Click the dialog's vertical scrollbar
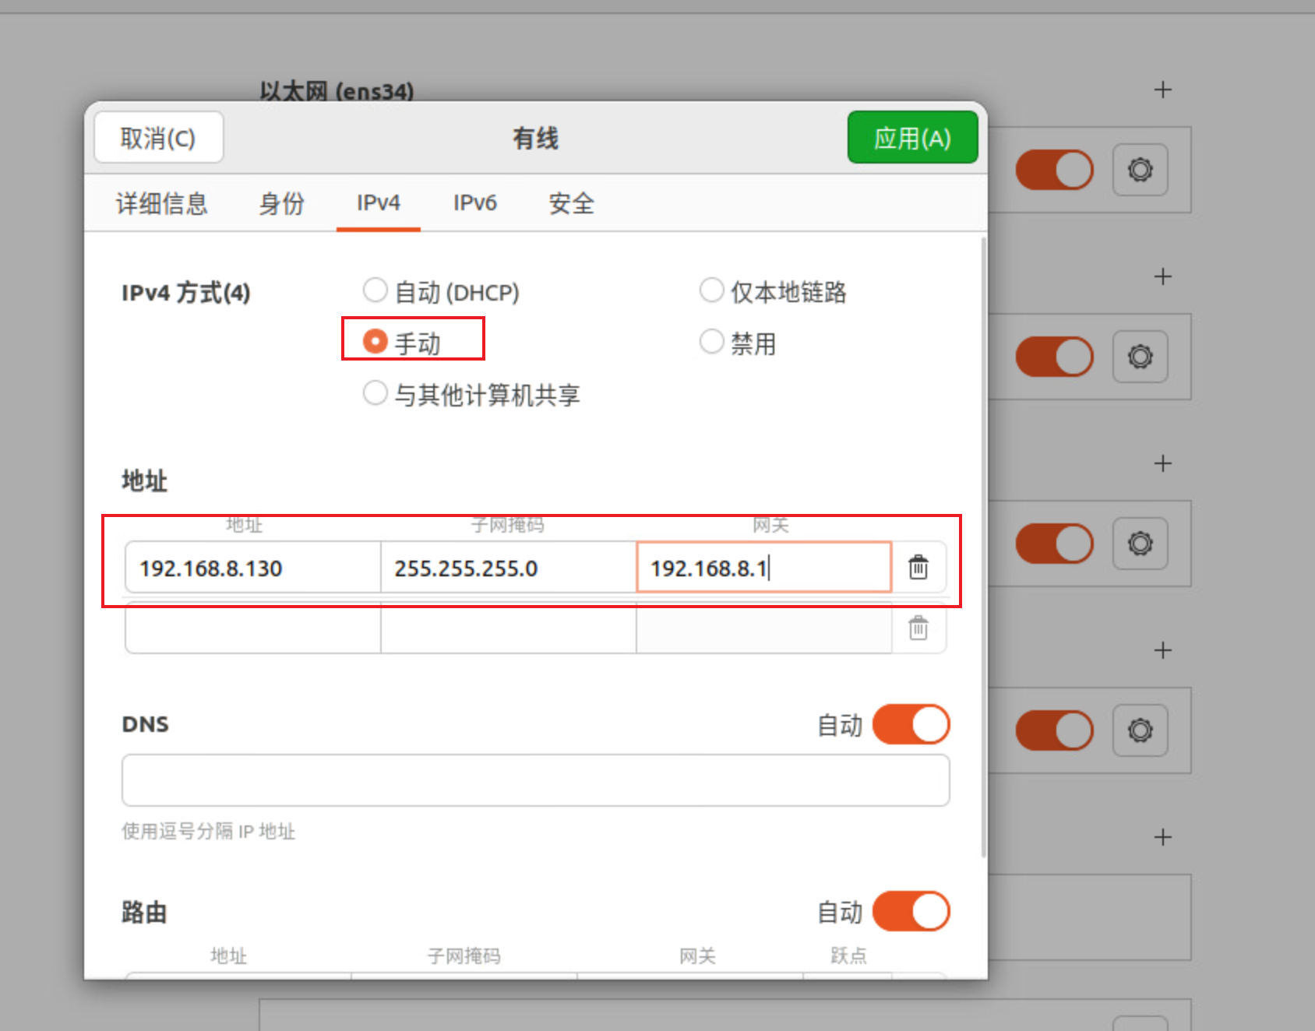 click(x=983, y=547)
